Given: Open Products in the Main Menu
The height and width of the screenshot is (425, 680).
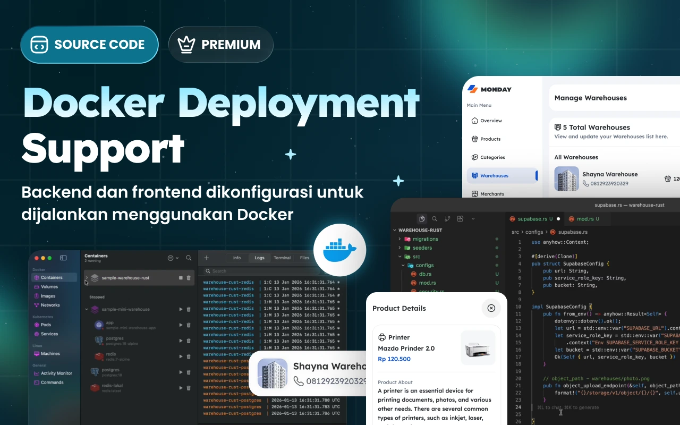Looking at the screenshot, I should pyautogui.click(x=490, y=139).
